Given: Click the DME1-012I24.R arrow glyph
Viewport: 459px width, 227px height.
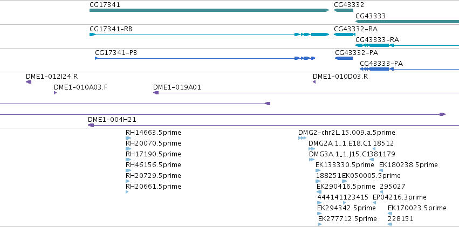Looking at the screenshot, I should [29, 82].
